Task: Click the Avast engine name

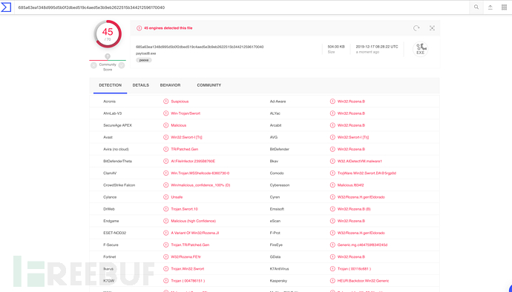Action: click(x=108, y=137)
